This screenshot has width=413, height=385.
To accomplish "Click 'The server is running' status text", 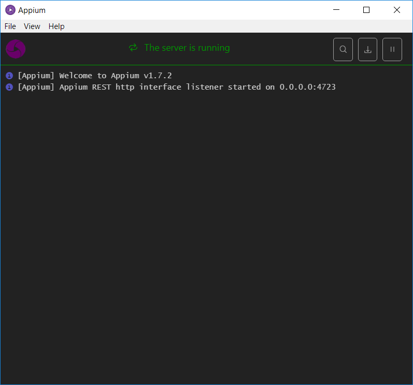I will (187, 48).
